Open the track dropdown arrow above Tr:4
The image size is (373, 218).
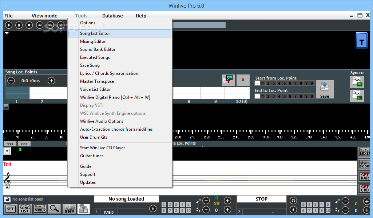coord(7,151)
